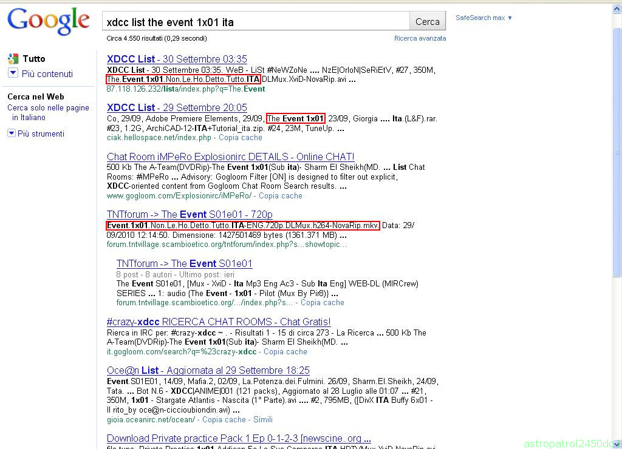
Task: Open Copia cache for gioia.oceanirc.net result
Action: pyautogui.click(x=224, y=420)
